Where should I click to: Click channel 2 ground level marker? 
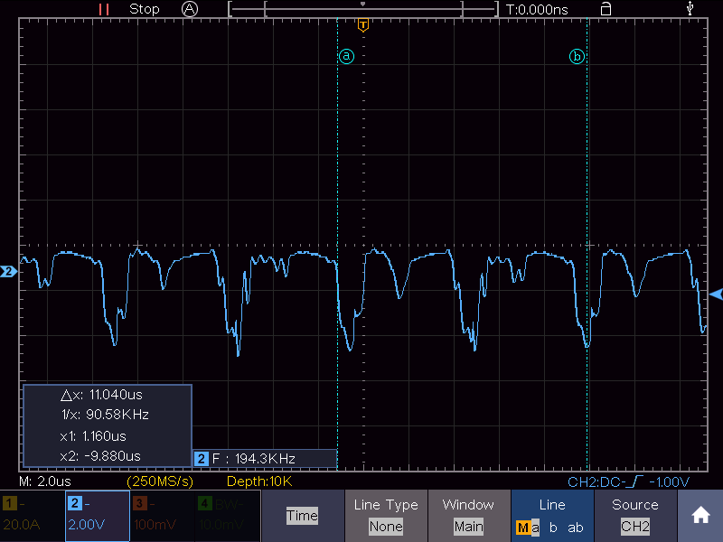[x=9, y=272]
